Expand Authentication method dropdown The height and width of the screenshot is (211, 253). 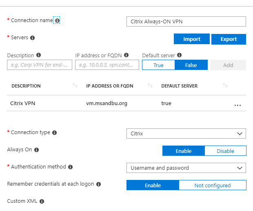pos(186,168)
